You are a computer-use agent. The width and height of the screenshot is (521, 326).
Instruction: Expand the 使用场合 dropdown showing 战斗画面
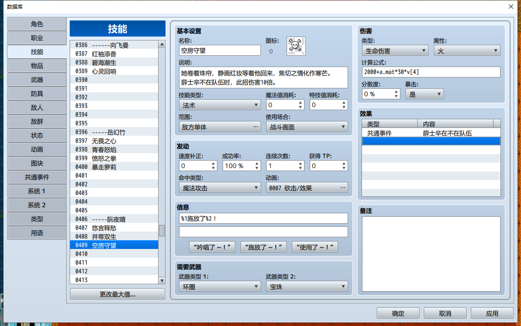click(307, 127)
